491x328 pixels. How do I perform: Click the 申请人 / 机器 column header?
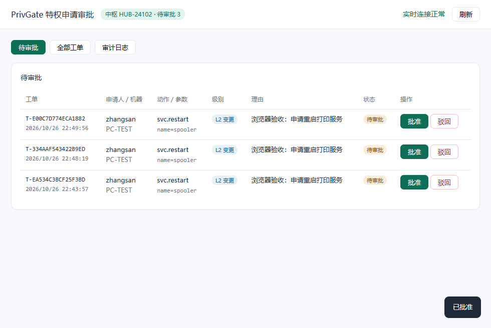(124, 99)
